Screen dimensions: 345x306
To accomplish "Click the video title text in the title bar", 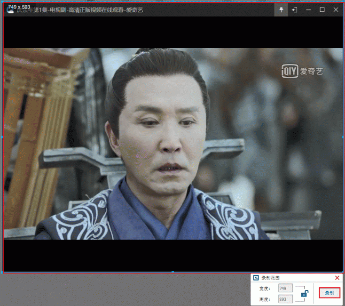I will (80, 10).
